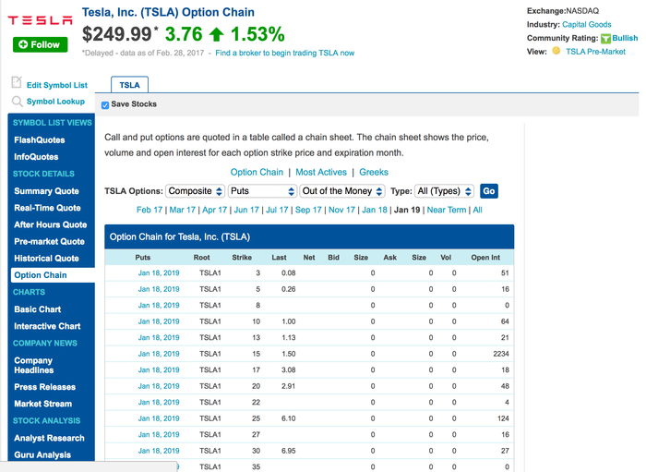Click the Symbol Lookup link
The height and width of the screenshot is (472, 646).
(x=55, y=102)
